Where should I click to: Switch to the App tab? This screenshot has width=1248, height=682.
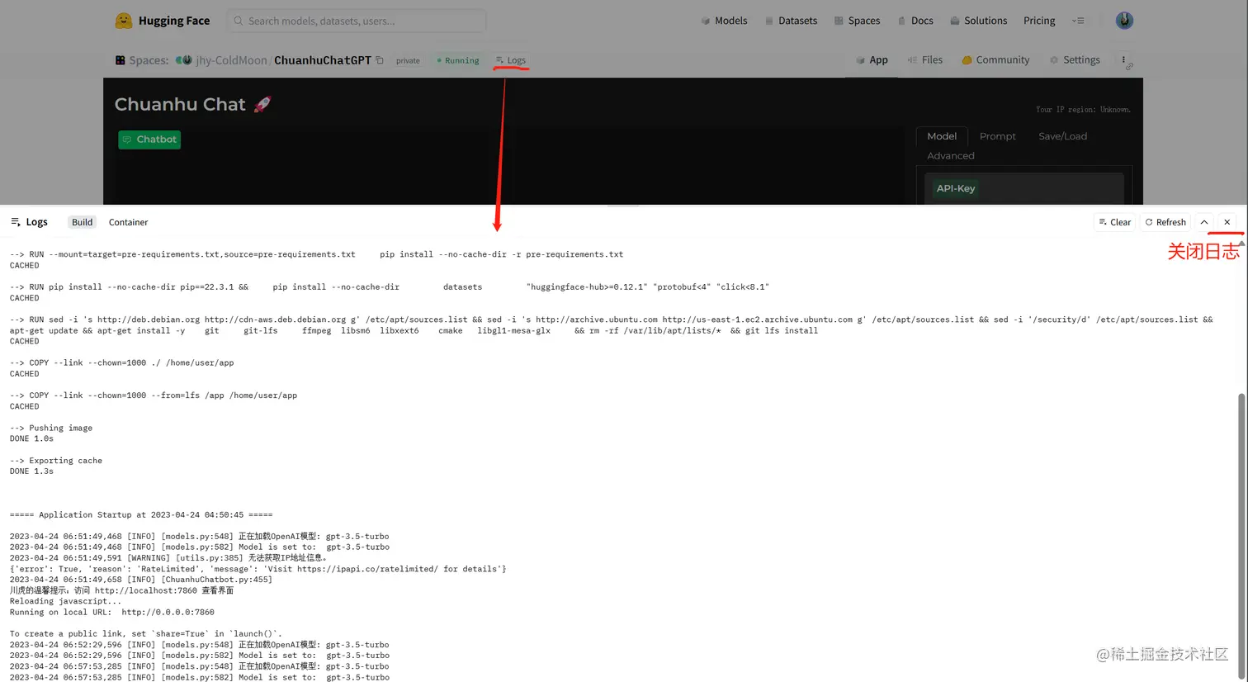872,59
